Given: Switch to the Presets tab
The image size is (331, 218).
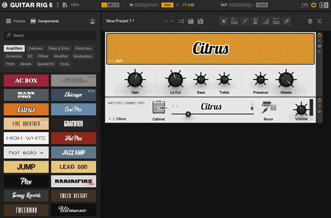Looking at the screenshot, I should 16,21.
